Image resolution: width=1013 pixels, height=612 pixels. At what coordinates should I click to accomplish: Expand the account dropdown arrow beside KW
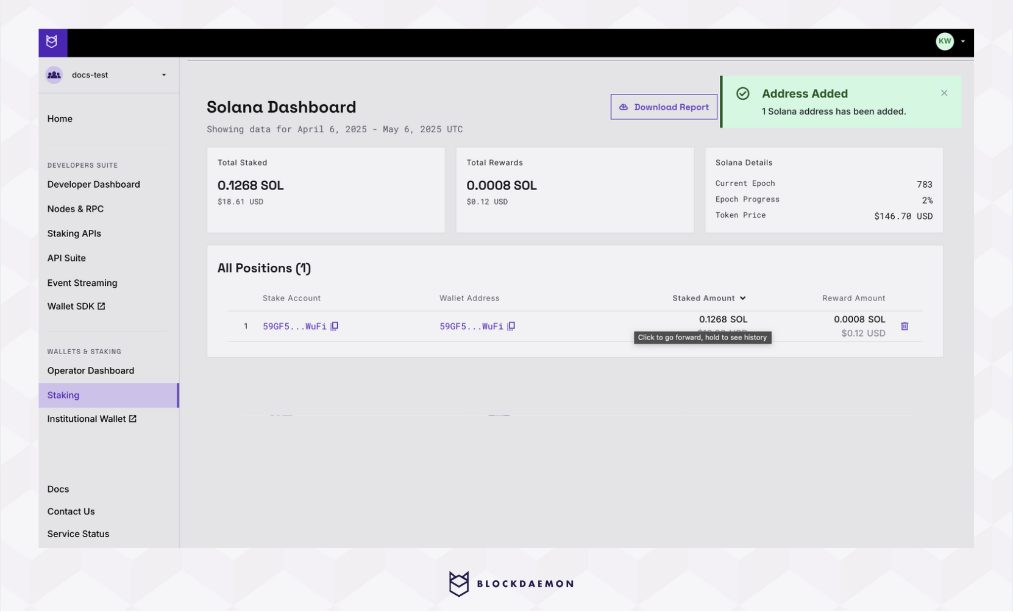pyautogui.click(x=963, y=41)
